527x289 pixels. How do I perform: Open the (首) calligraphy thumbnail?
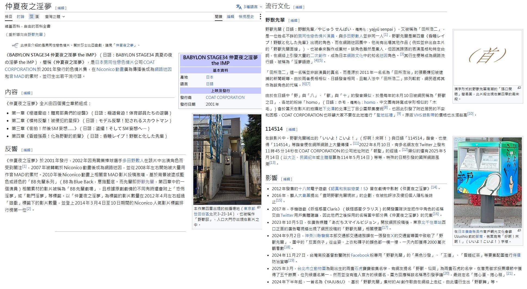click(x=488, y=58)
